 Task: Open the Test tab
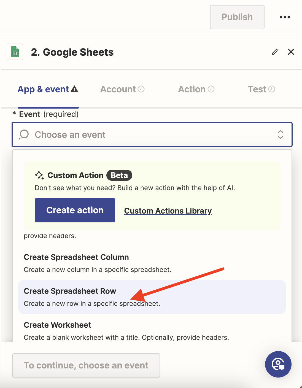[257, 89]
